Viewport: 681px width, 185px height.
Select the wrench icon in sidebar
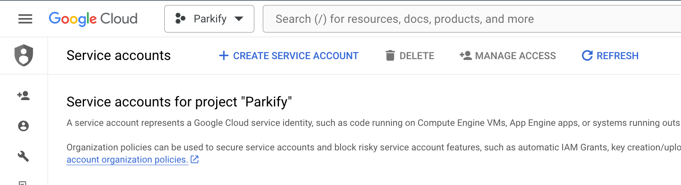tap(23, 156)
